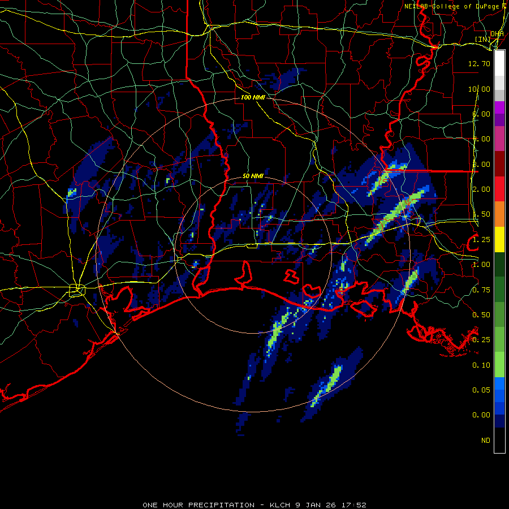Screen dimensions: 509x509
Task: Select the dark green swatch beside 1.00
Action: (499, 264)
